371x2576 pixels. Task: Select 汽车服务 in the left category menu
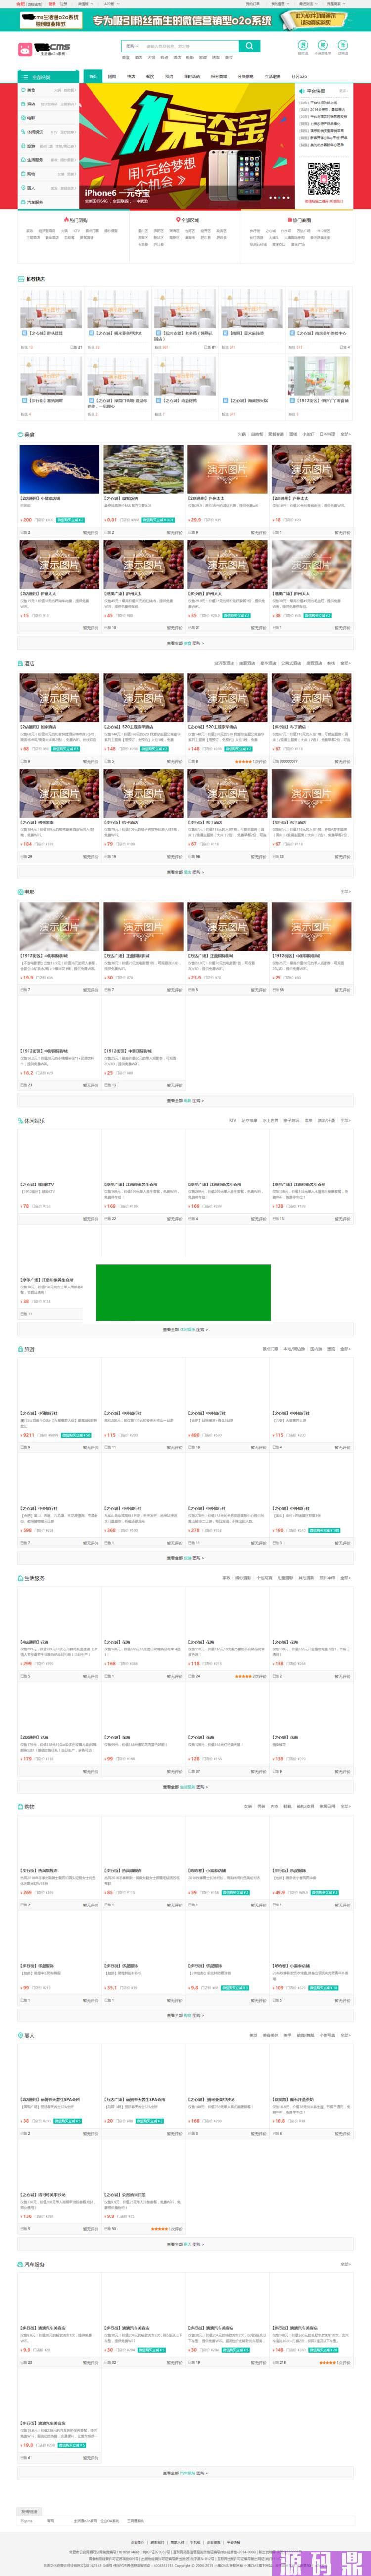tap(34, 202)
